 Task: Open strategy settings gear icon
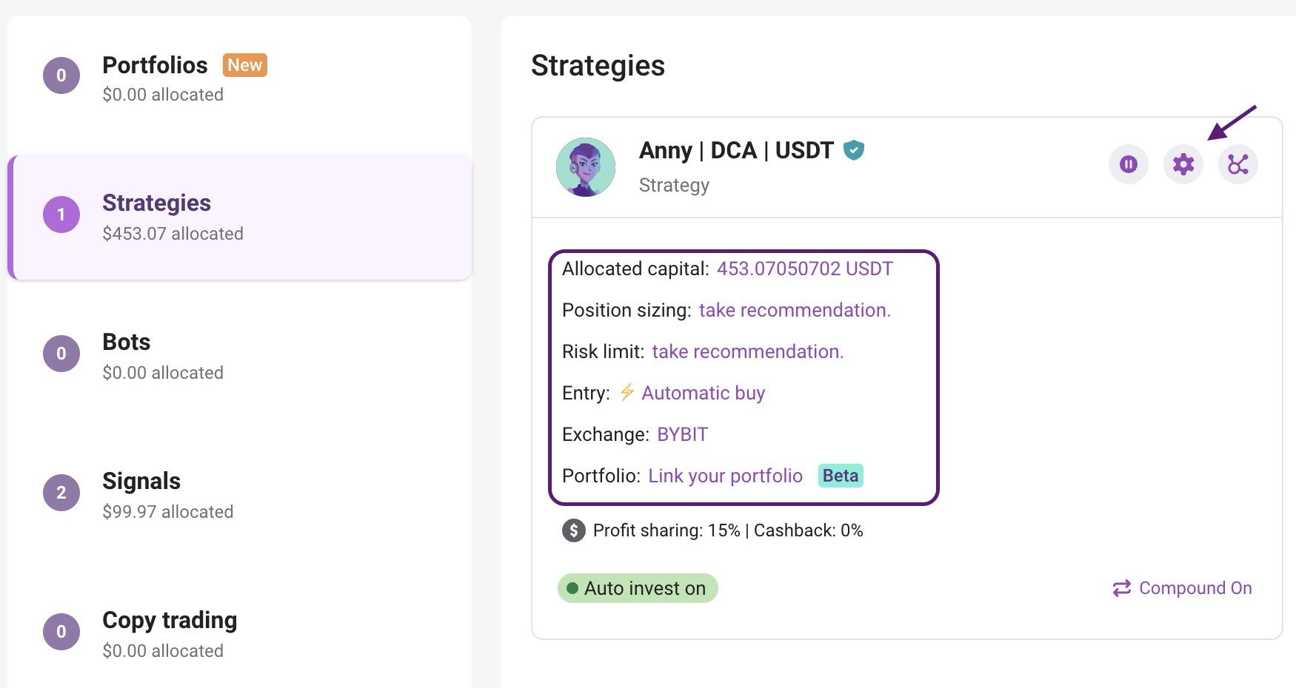[x=1183, y=164]
